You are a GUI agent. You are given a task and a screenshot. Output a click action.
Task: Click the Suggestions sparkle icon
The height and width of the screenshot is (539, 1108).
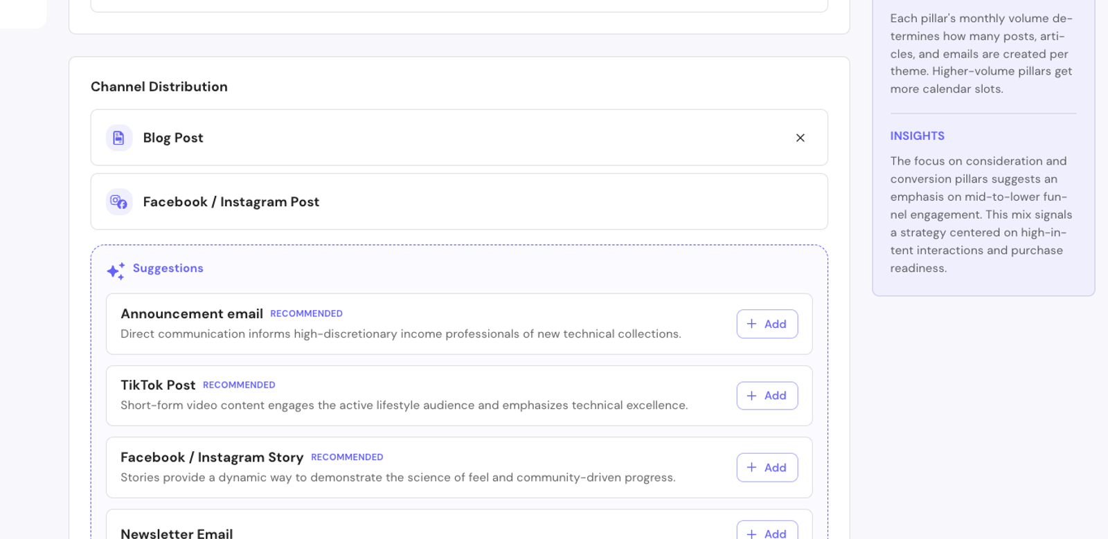coord(116,271)
